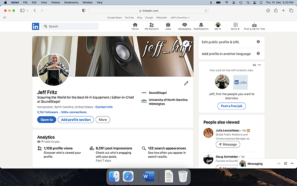Open Google Maps bookmark
Screen dimensions: 297x186
[x=114, y=18]
